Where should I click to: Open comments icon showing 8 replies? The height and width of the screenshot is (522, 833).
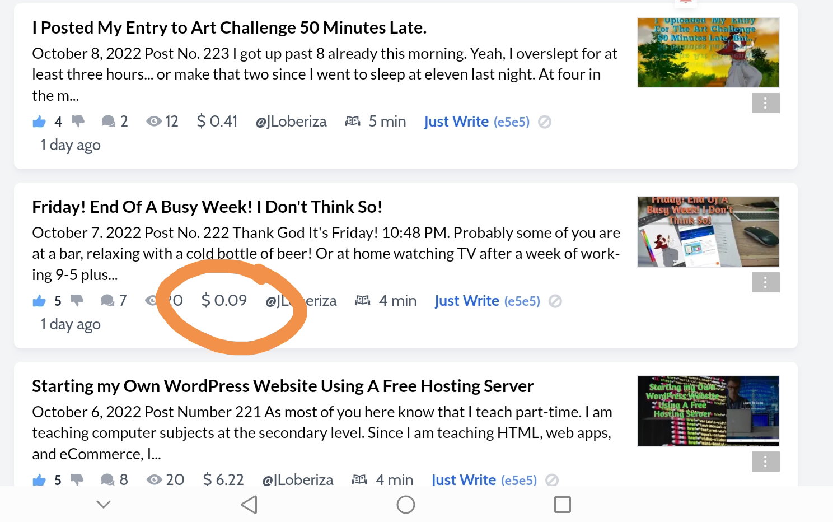click(x=107, y=480)
